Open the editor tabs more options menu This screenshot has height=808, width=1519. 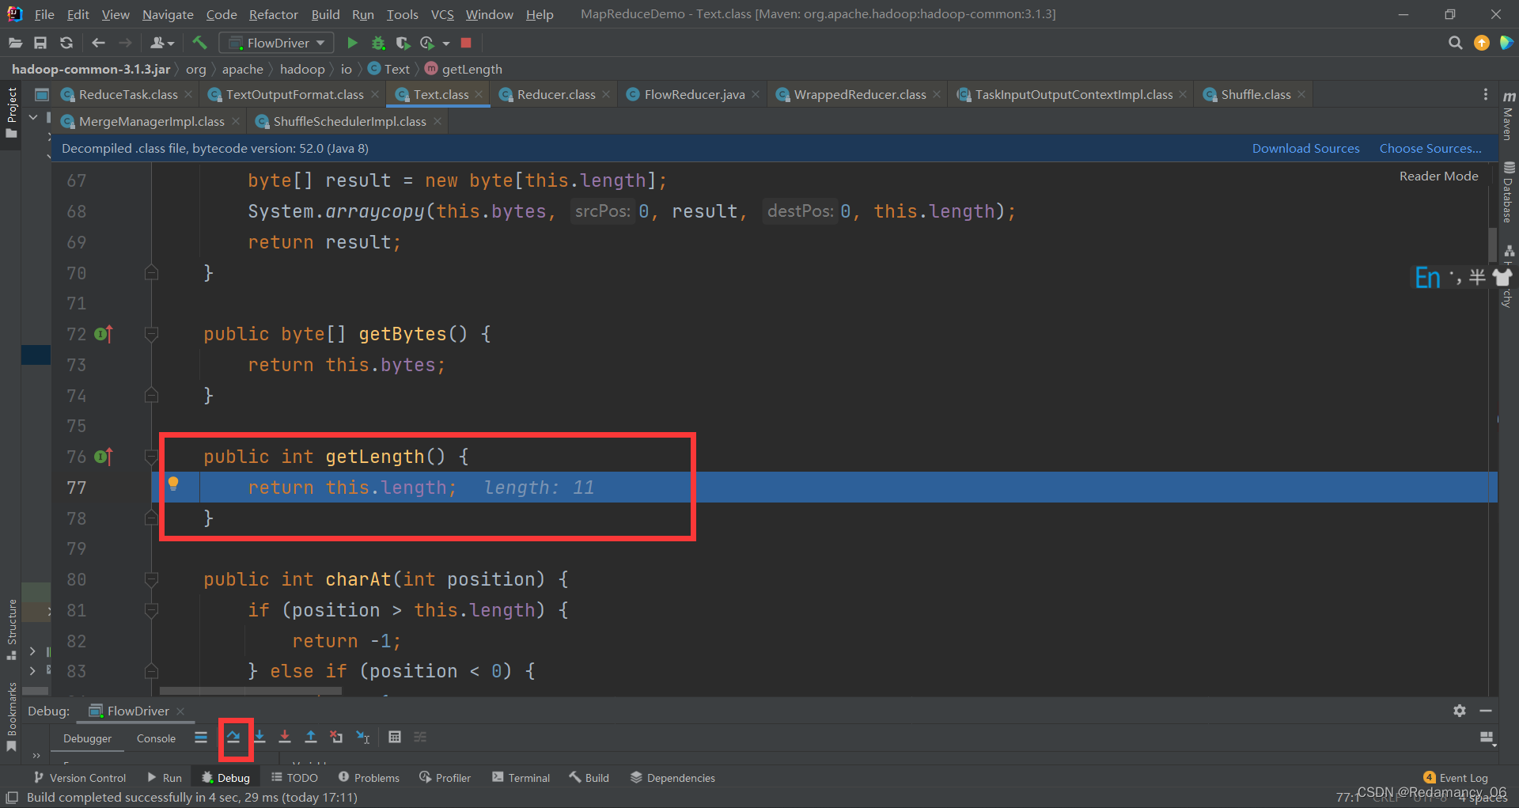[x=1486, y=95]
